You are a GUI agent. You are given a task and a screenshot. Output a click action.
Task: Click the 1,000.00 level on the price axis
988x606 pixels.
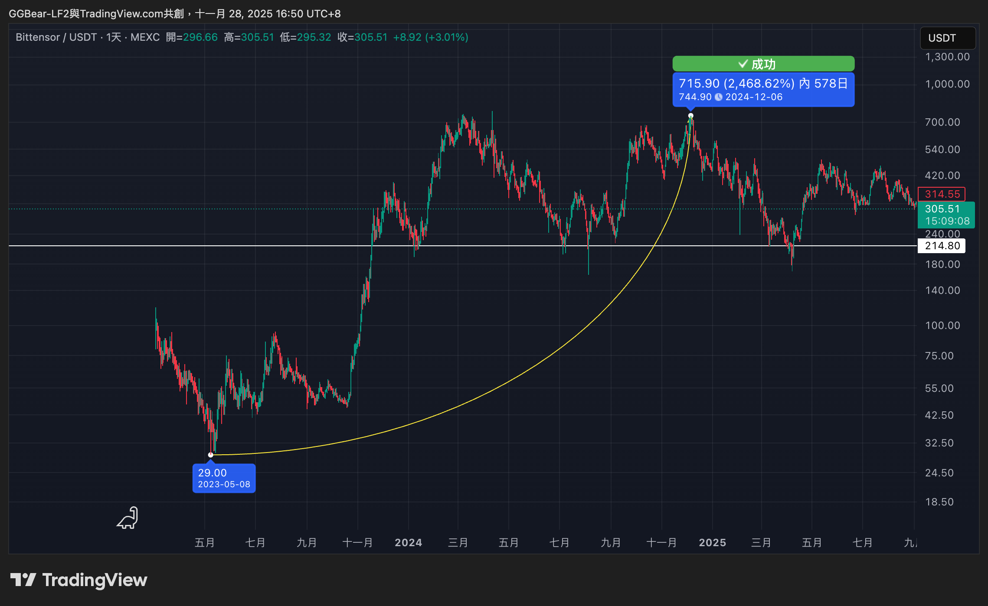[x=947, y=84]
